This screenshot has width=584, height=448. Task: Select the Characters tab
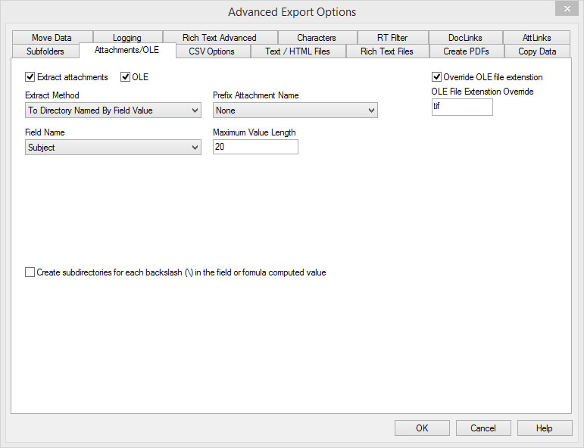click(317, 38)
